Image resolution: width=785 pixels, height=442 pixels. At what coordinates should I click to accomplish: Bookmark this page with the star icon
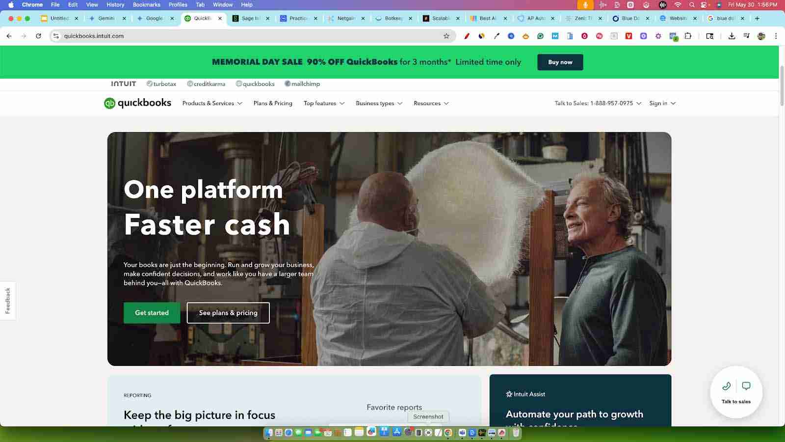[x=446, y=36]
